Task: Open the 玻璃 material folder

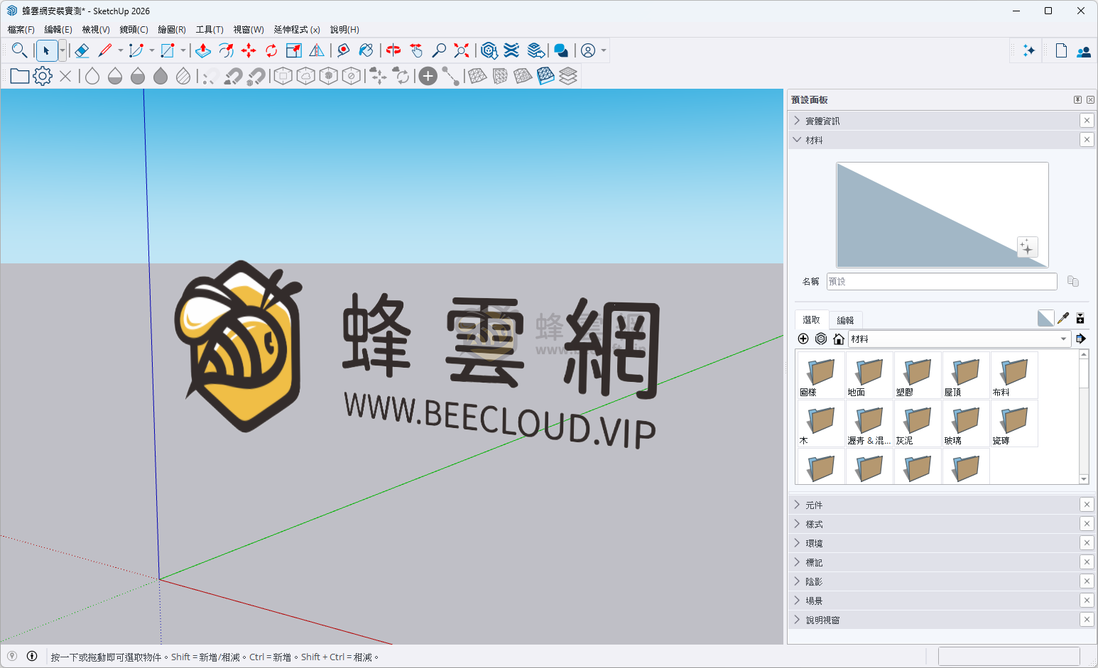Action: (x=966, y=424)
